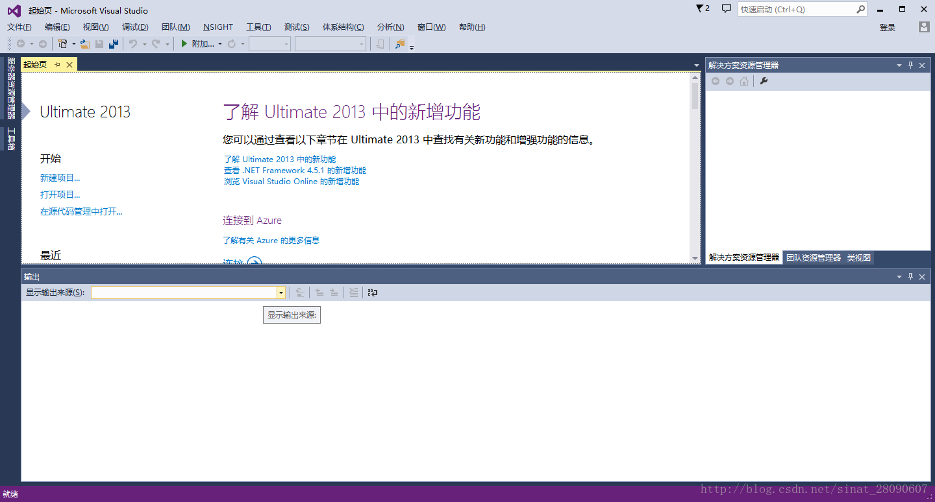Toggle auto-hide pin on Solution Explorer panel

pos(910,65)
